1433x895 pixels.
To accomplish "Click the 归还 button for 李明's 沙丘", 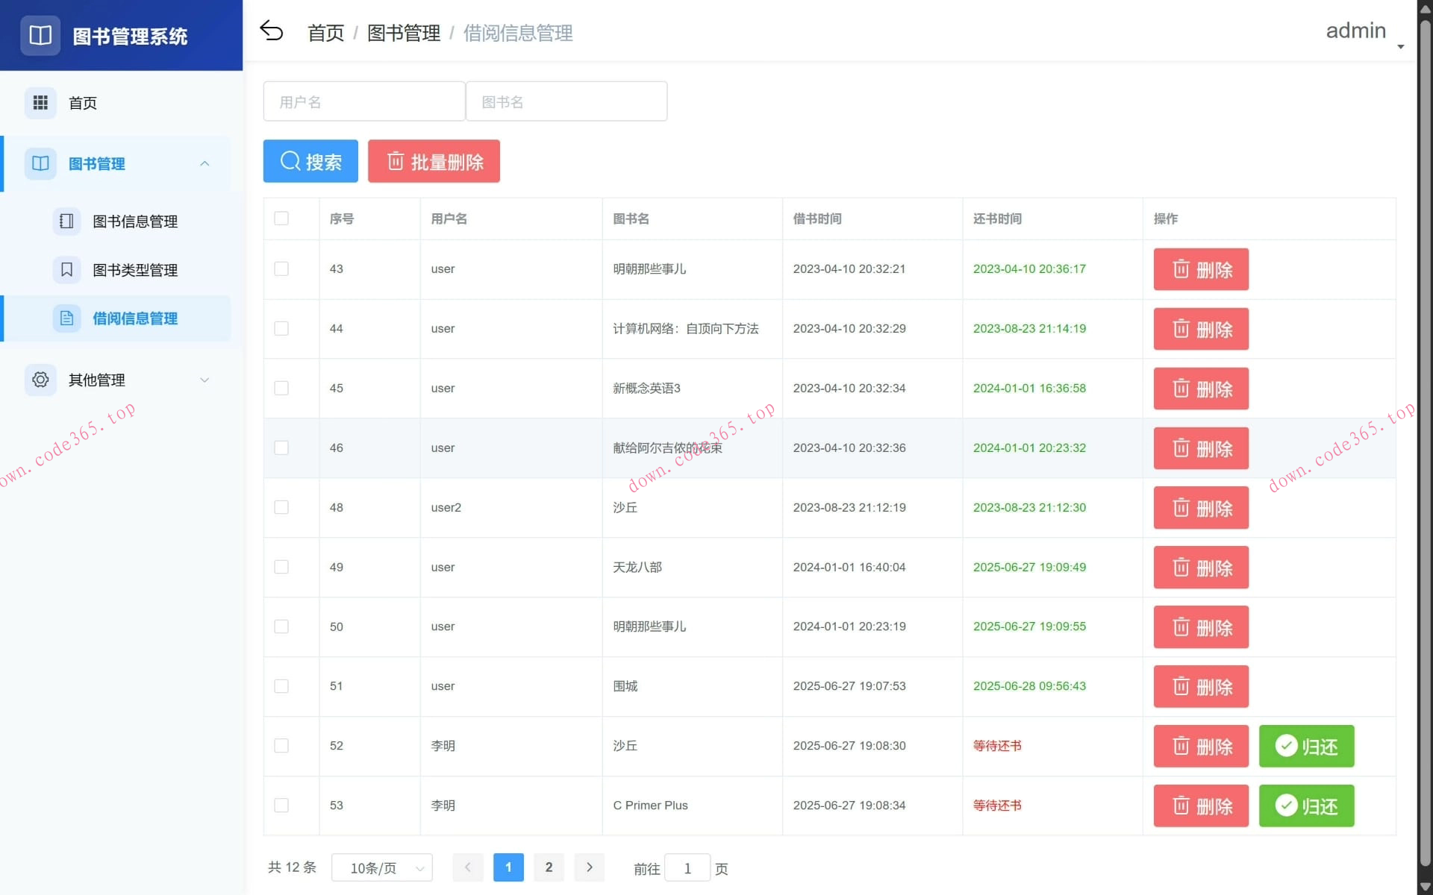I will (1305, 746).
